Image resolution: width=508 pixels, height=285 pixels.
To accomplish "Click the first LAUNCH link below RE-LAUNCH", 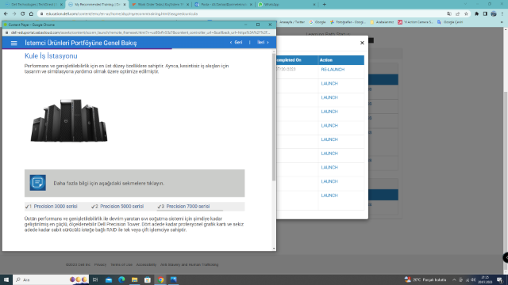I will click(x=329, y=83).
